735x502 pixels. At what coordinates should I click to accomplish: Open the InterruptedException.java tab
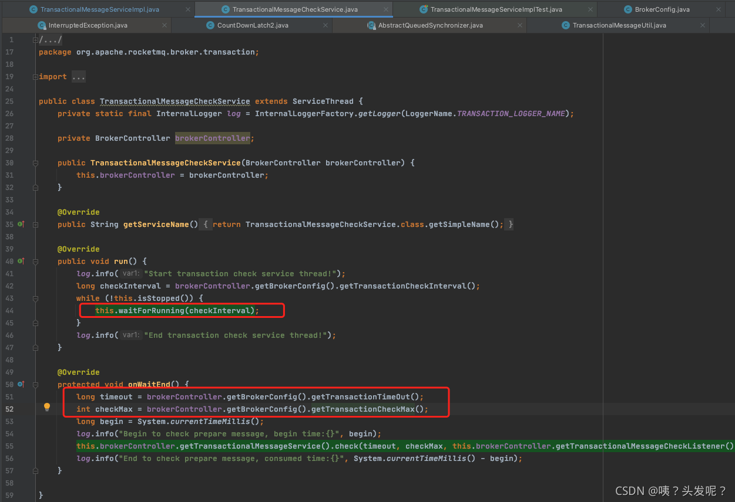(88, 25)
